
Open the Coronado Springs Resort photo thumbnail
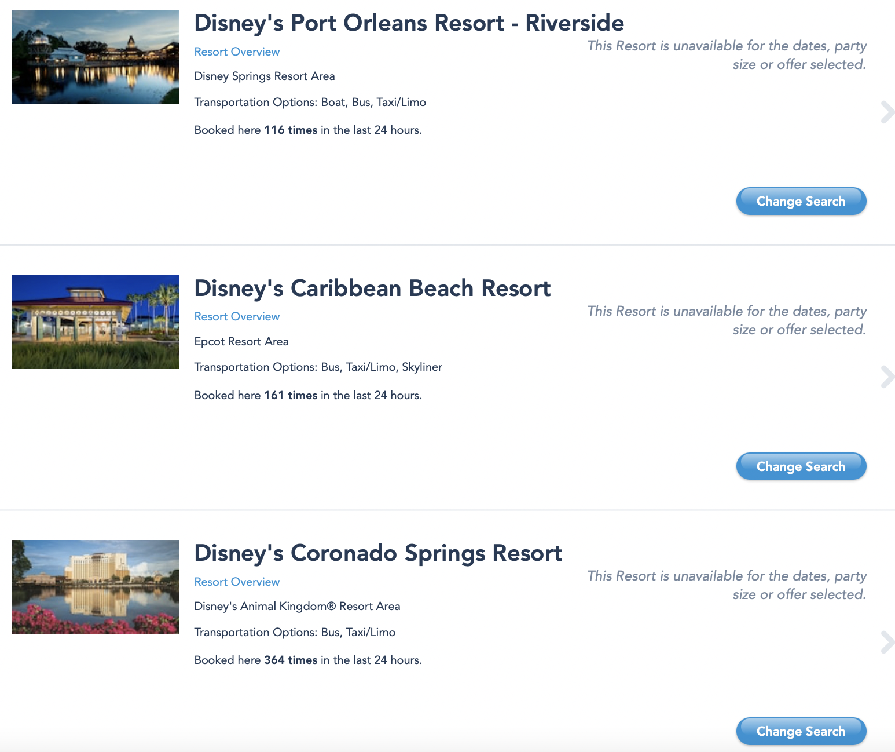(96, 587)
